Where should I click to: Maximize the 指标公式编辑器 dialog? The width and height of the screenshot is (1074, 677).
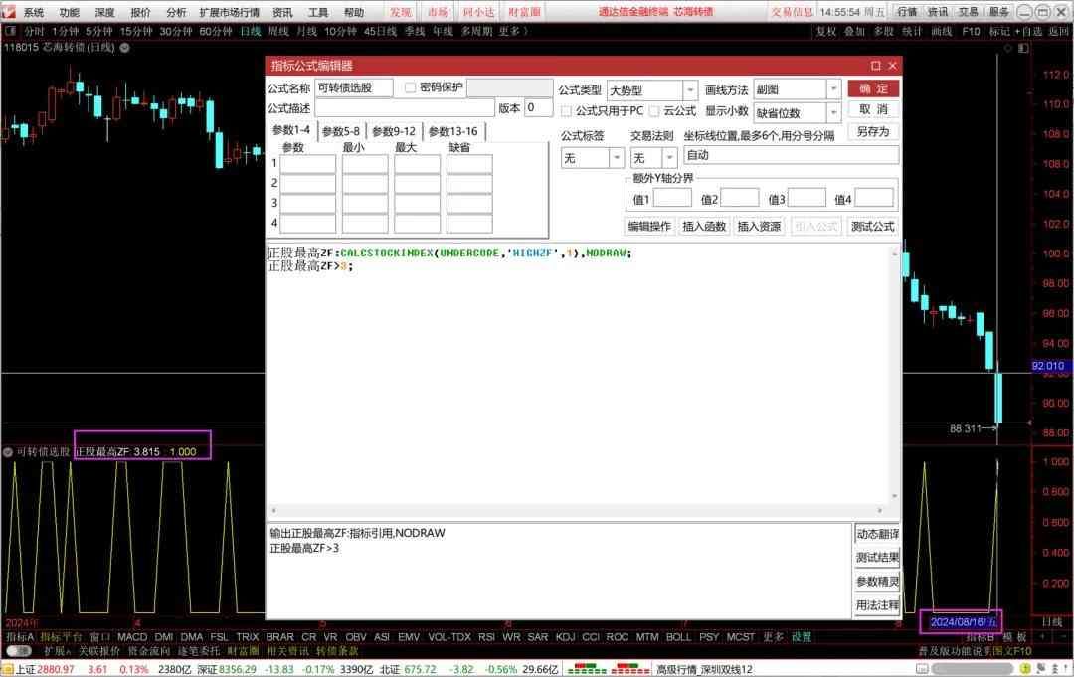(x=875, y=66)
